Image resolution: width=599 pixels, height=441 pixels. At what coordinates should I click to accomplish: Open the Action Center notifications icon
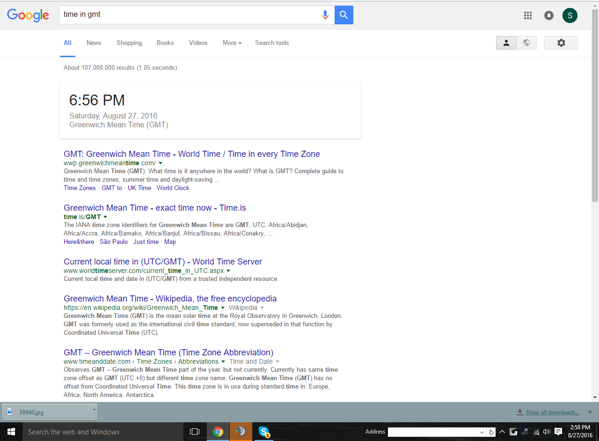[x=558, y=432]
